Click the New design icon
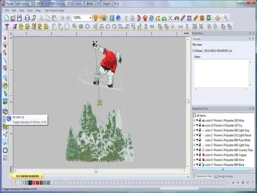257x193 pixels. point(6,18)
